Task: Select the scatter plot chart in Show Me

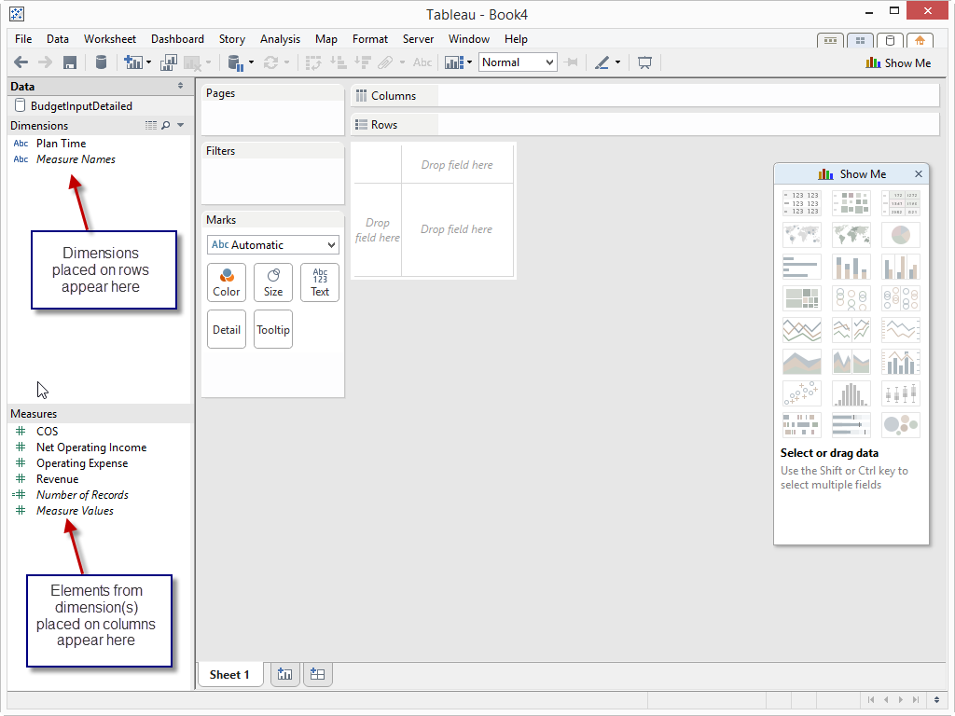Action: point(801,393)
